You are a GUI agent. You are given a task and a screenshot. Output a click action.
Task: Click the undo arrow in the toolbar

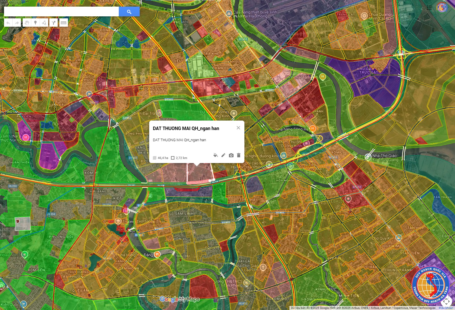point(8,23)
